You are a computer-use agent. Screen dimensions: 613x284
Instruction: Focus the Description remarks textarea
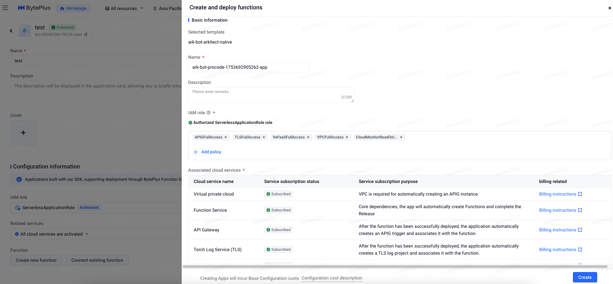(x=271, y=95)
